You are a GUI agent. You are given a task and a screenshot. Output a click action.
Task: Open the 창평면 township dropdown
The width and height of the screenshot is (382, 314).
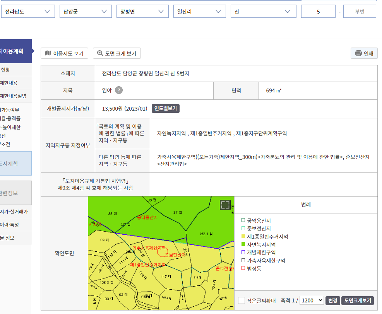coord(142,12)
